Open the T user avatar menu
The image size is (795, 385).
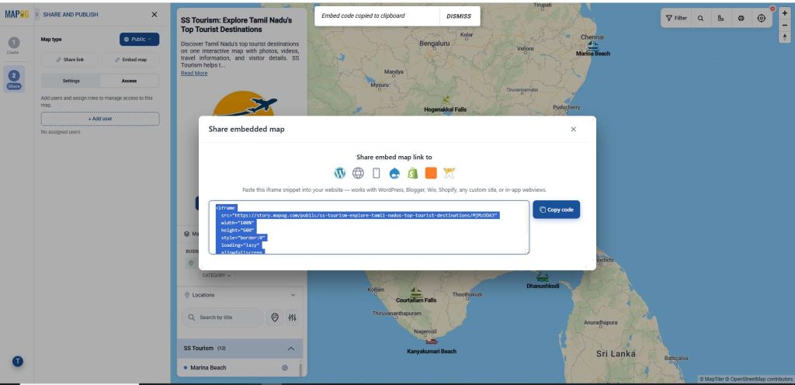click(x=18, y=361)
